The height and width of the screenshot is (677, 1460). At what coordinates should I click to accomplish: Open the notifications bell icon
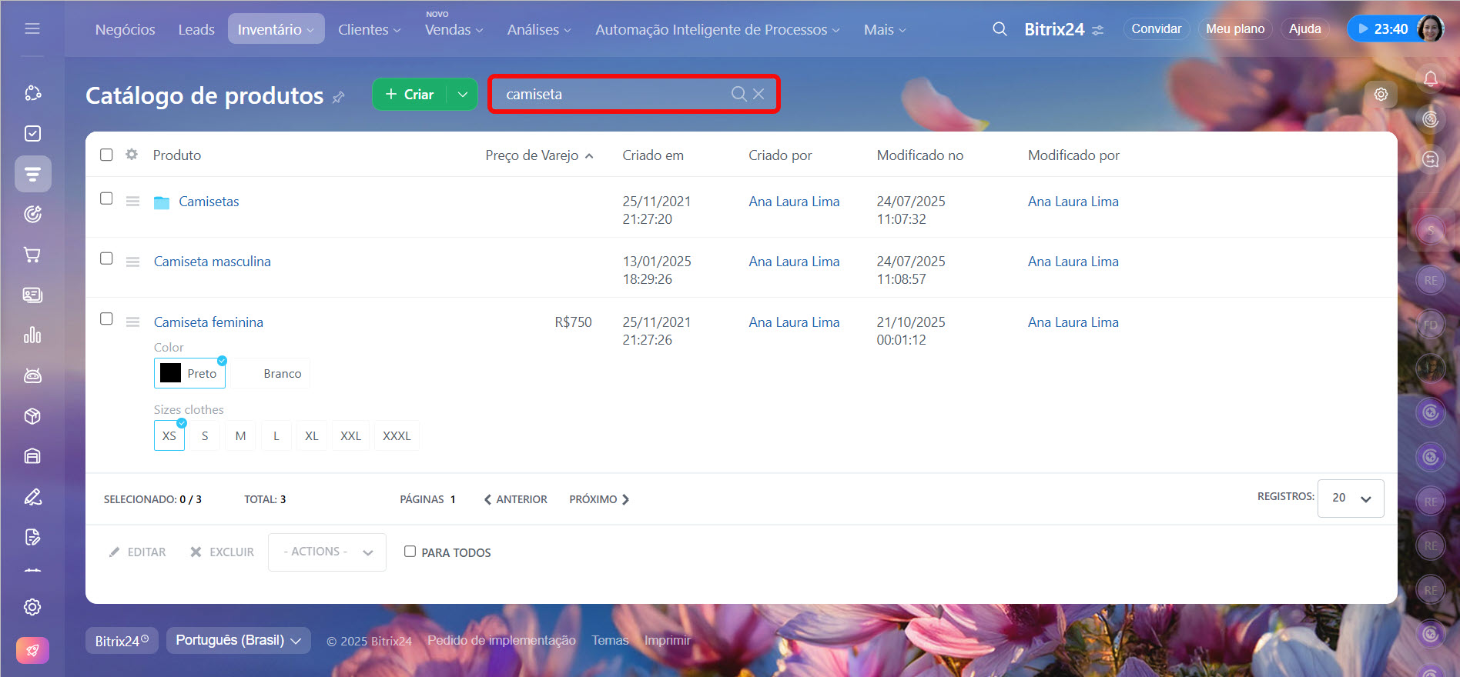click(1430, 78)
